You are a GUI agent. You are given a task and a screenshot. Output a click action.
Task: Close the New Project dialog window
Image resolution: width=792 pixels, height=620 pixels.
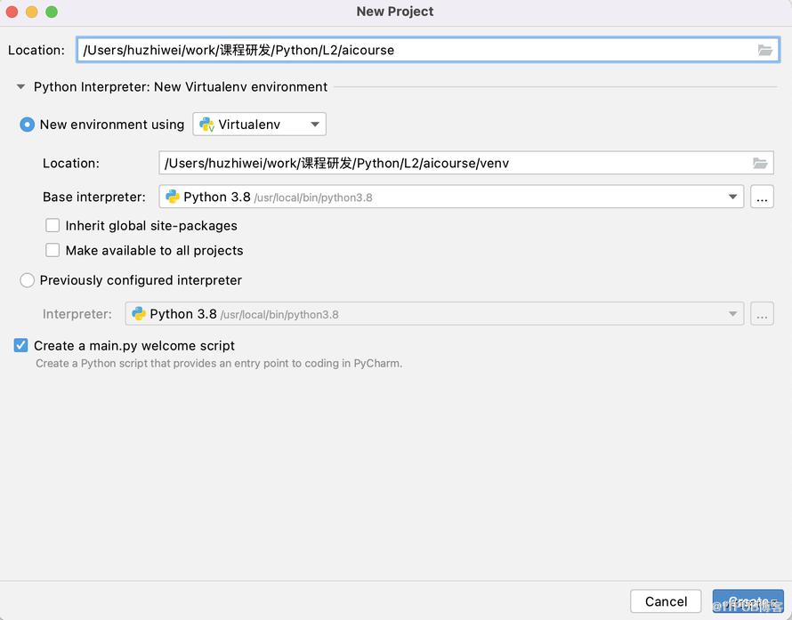pos(12,12)
